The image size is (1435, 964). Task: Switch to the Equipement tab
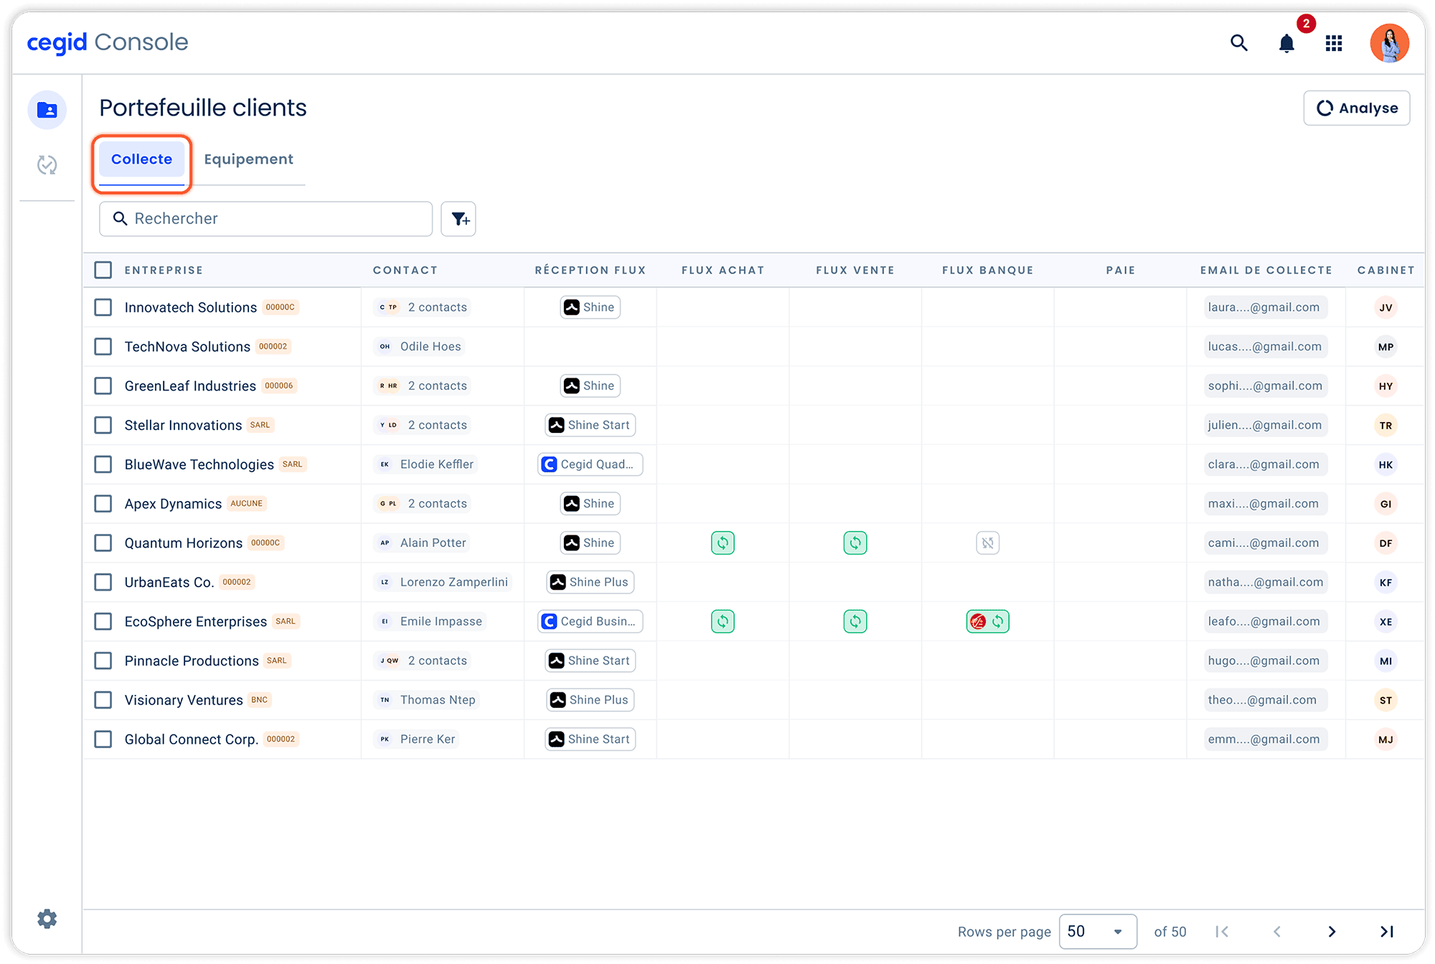[x=248, y=159]
